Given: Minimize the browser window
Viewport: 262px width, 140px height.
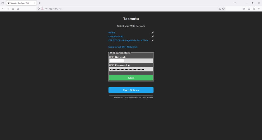Looking at the screenshot, I should 246,3.
